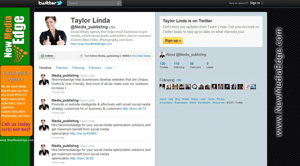Image resolution: width=300 pixels, height=166 pixels.
Task: Switch to the Timeline tab
Action: (x=45, y=68)
